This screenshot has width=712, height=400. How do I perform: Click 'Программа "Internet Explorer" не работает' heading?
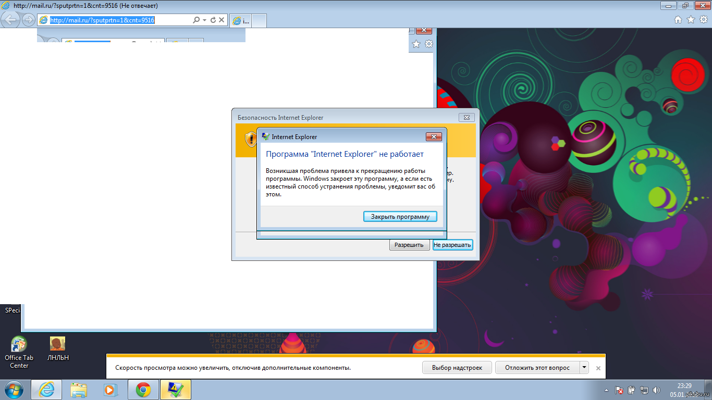click(345, 154)
